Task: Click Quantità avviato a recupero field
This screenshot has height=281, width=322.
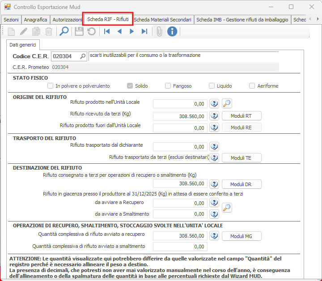Action: [180, 236]
